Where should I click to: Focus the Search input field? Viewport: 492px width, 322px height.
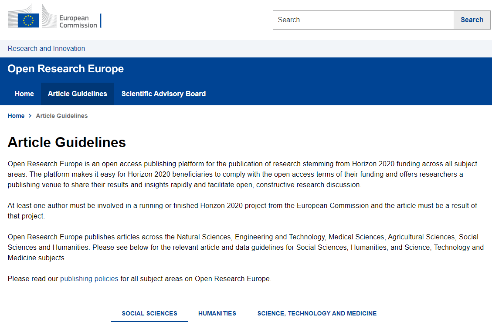(363, 20)
